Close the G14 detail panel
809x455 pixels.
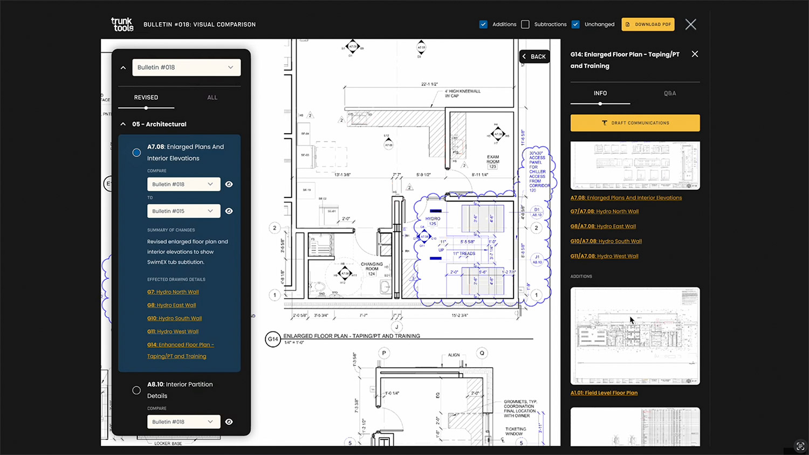coord(695,54)
